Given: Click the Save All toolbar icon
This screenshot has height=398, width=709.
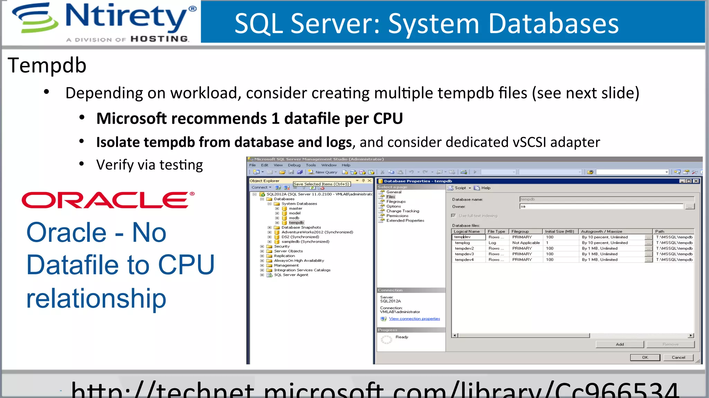Looking at the screenshot, I should 300,172.
